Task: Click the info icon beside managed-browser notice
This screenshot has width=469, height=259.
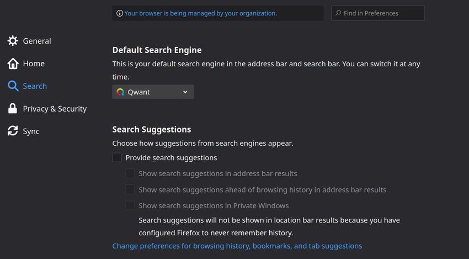Action: (120, 13)
